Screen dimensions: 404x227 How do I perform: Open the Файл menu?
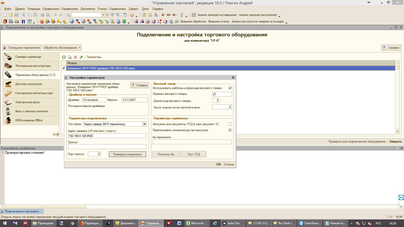pyautogui.click(x=8, y=9)
